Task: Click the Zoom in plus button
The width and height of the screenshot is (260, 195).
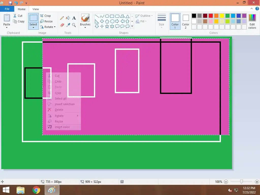Action: pyautogui.click(x=257, y=182)
